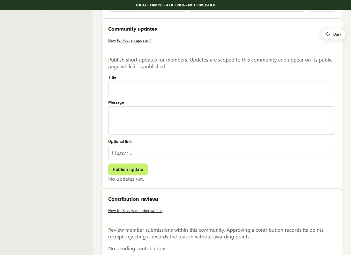Open the 'How to: Post an update' link
The width and height of the screenshot is (351, 255).
[x=130, y=40]
